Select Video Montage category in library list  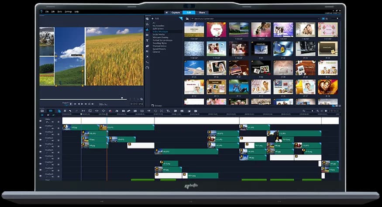(161, 31)
